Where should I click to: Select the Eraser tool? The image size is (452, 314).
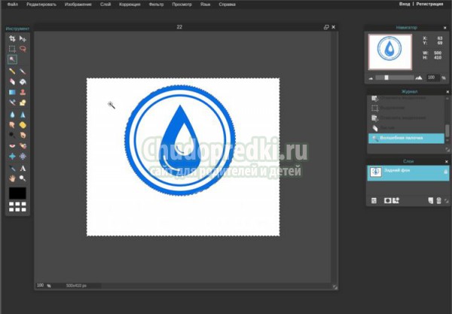tap(12, 82)
